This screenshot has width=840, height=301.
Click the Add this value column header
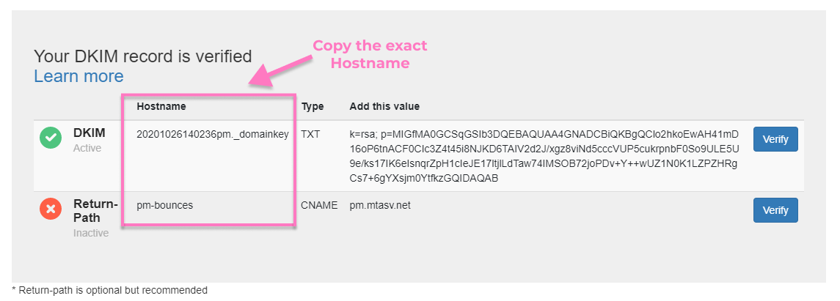point(384,106)
